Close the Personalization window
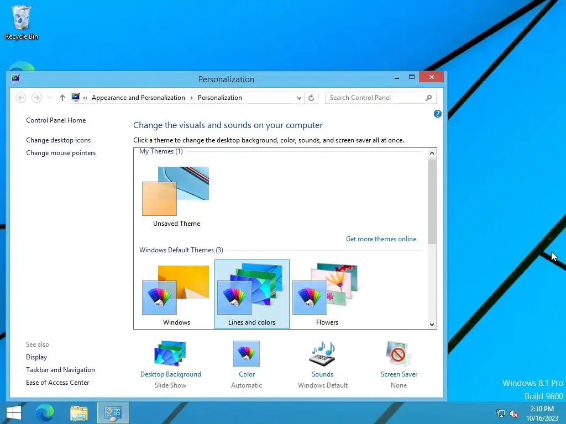This screenshot has height=424, width=566. tap(431, 77)
